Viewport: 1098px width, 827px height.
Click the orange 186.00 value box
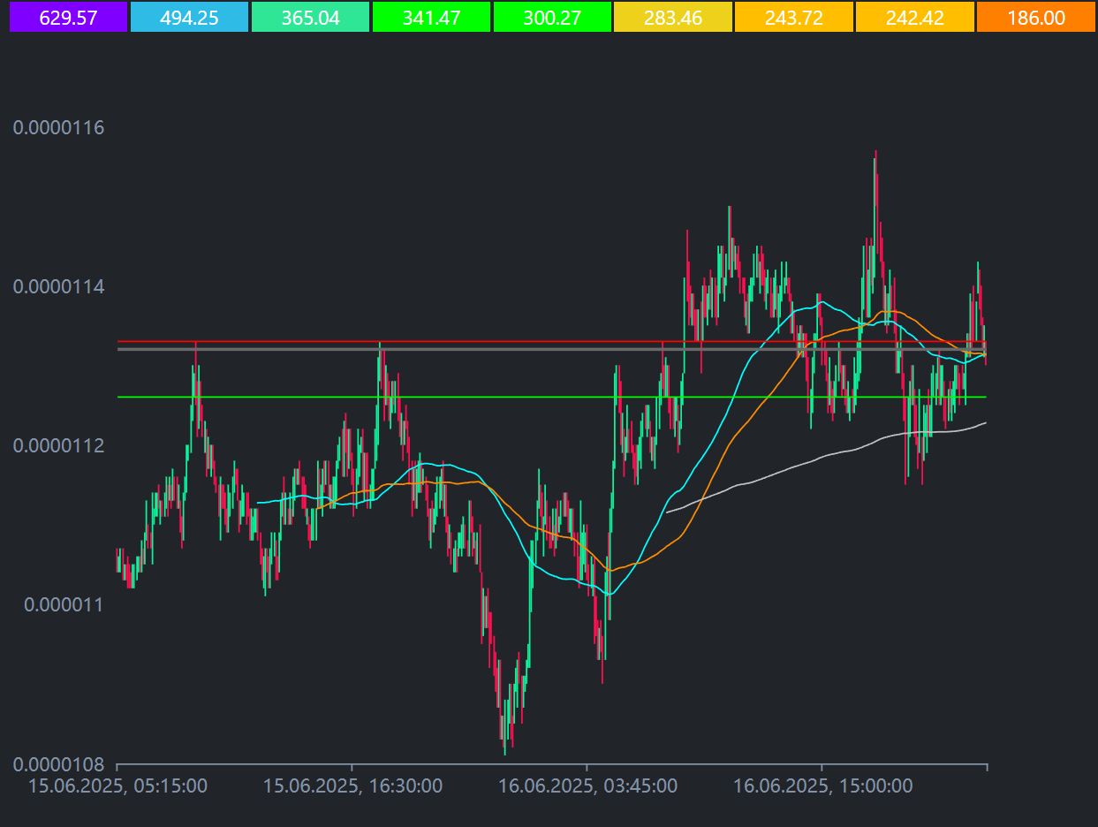1036,17
